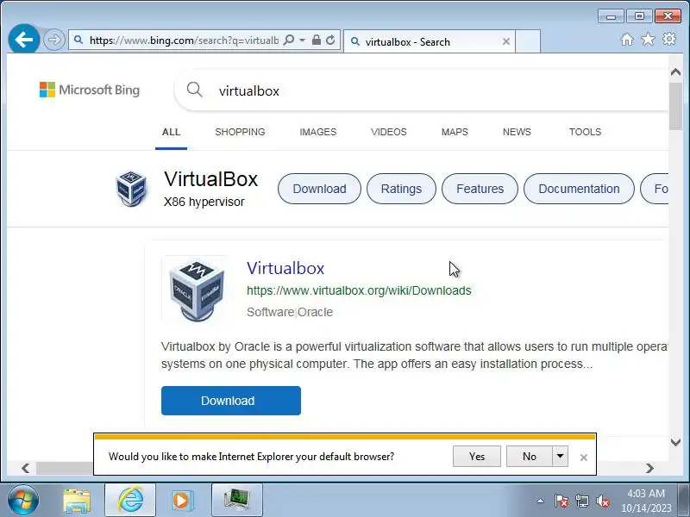The image size is (690, 517).
Task: Click the large VirtualBox logo thumbnail
Action: click(197, 290)
